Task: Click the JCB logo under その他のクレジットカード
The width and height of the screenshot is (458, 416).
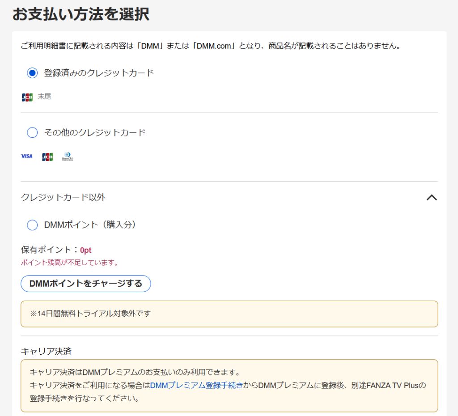Action: click(47, 157)
